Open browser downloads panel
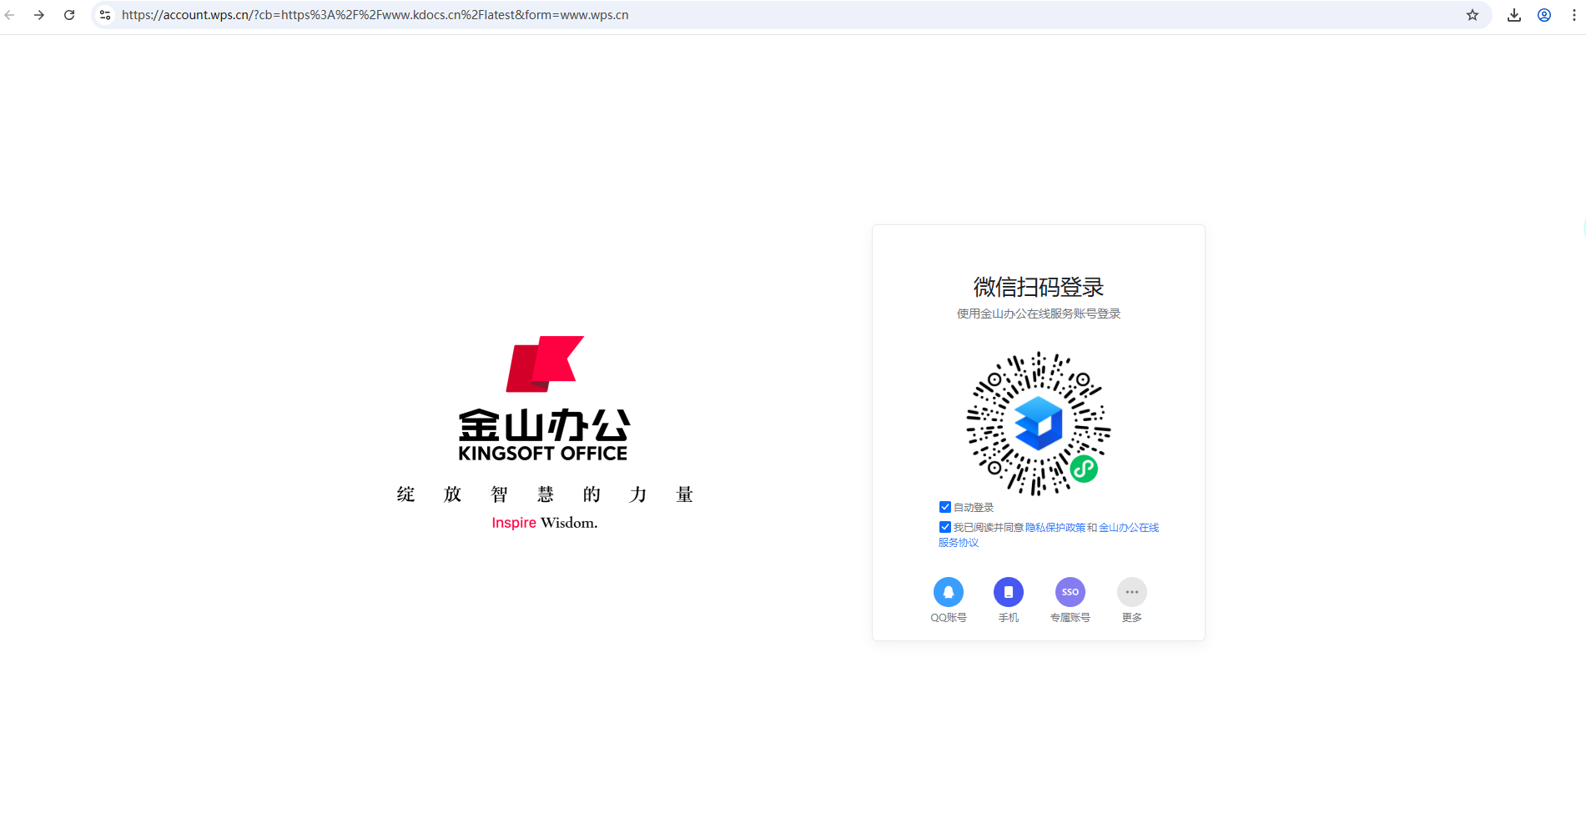Screen dimensions: 1586x818 coord(1514,14)
